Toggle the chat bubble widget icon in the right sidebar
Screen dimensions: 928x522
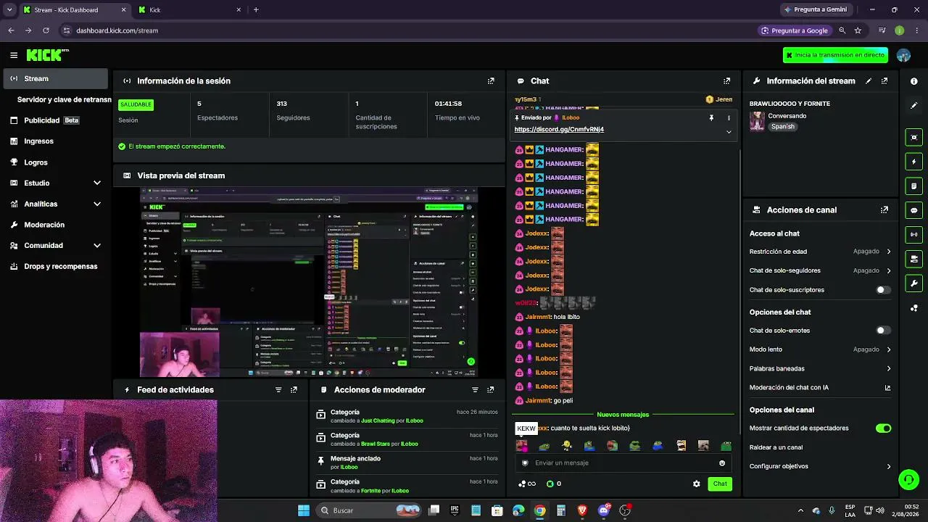[x=913, y=210]
